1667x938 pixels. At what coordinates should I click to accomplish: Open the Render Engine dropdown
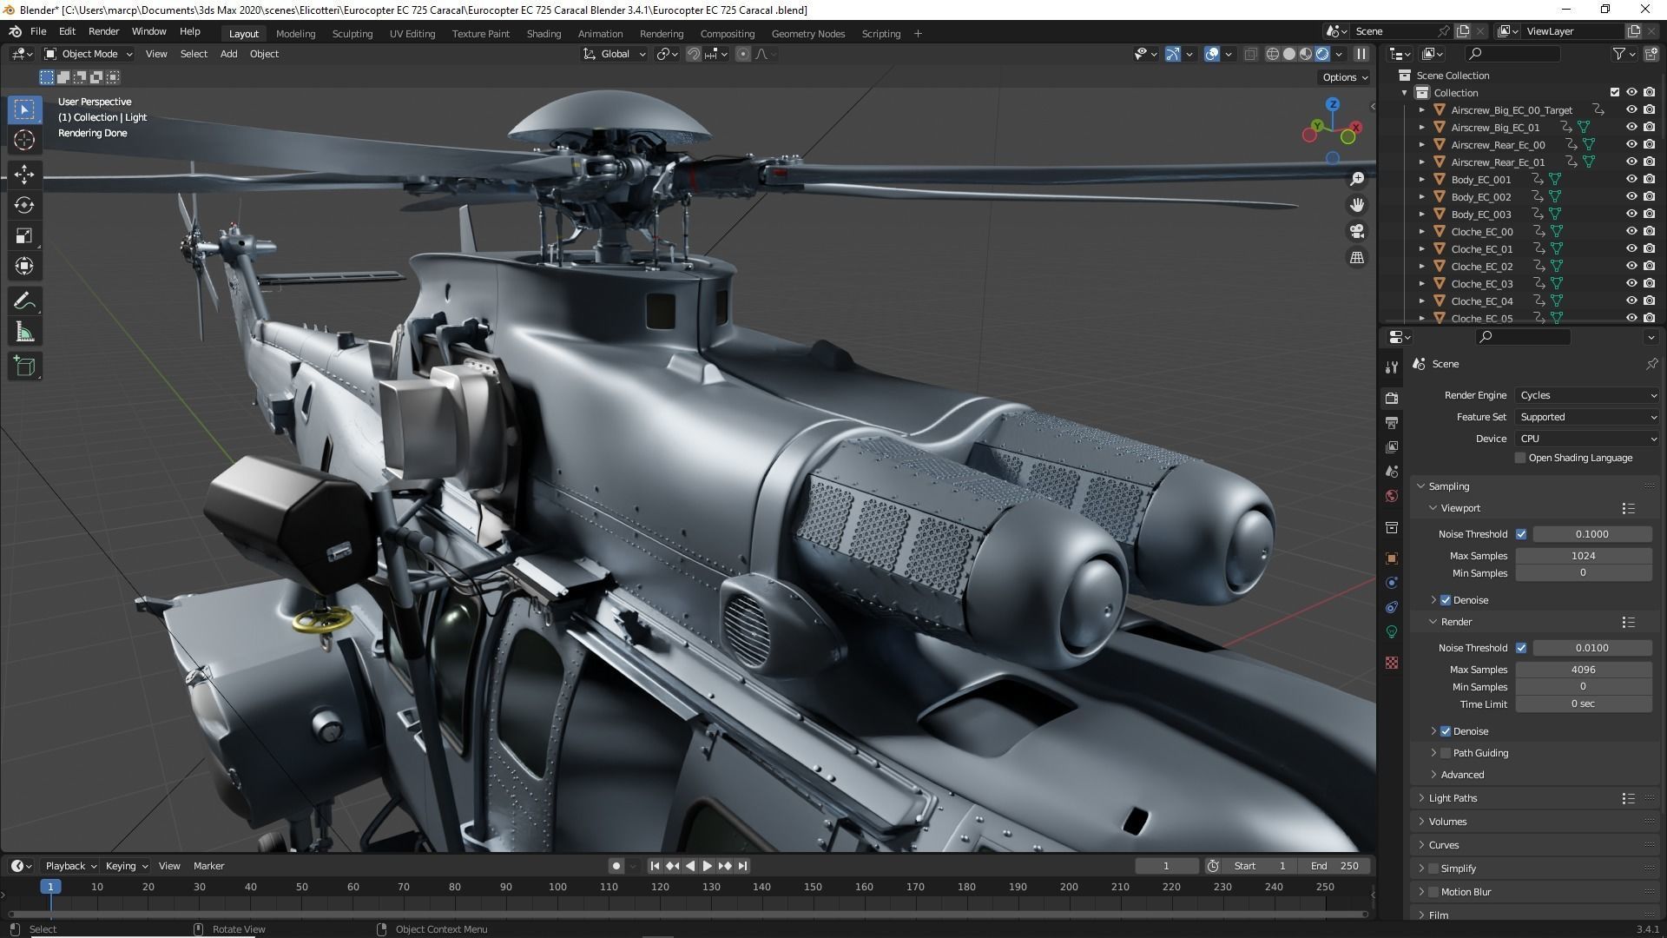(x=1586, y=395)
